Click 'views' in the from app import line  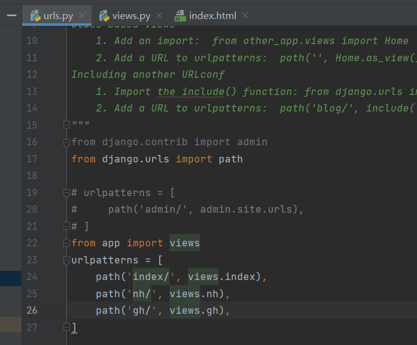[185, 243]
